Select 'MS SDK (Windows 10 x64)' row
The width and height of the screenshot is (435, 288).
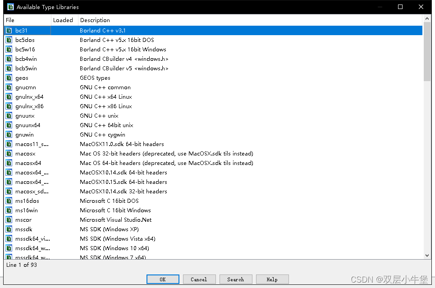point(213,248)
